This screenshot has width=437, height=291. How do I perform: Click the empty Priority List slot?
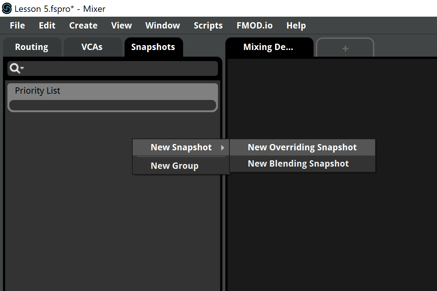(113, 105)
